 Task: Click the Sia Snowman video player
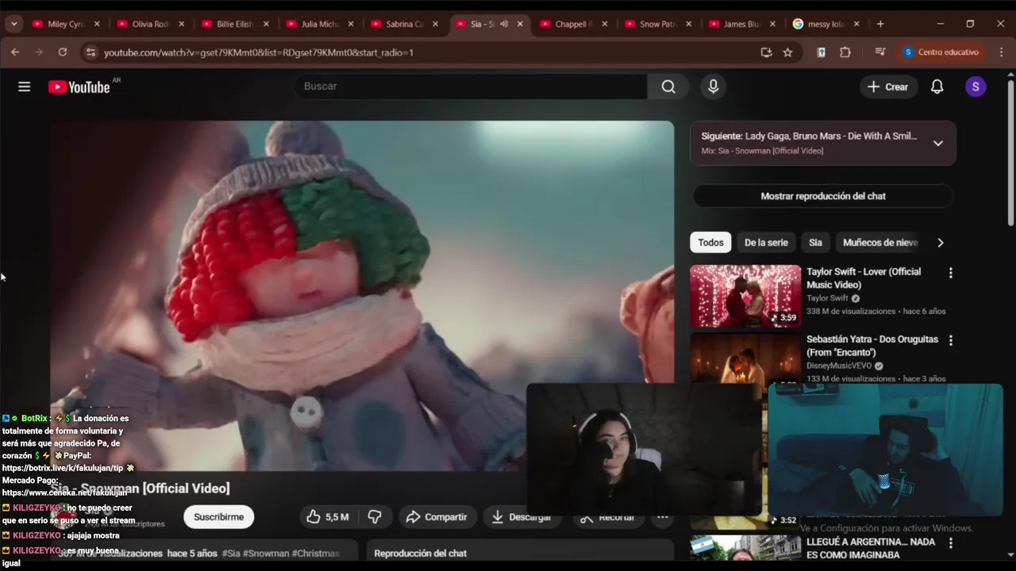click(362, 295)
